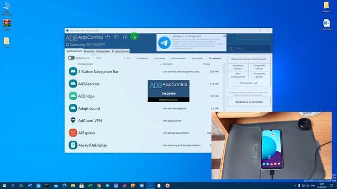Switch to the "Приложения" tab
Image resolution: width=337 pixels, height=189 pixels.
tap(74, 51)
